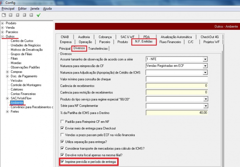The image size is (240, 167).
Task: Click the Config application icon in title bar
Action: [x=3, y=2]
